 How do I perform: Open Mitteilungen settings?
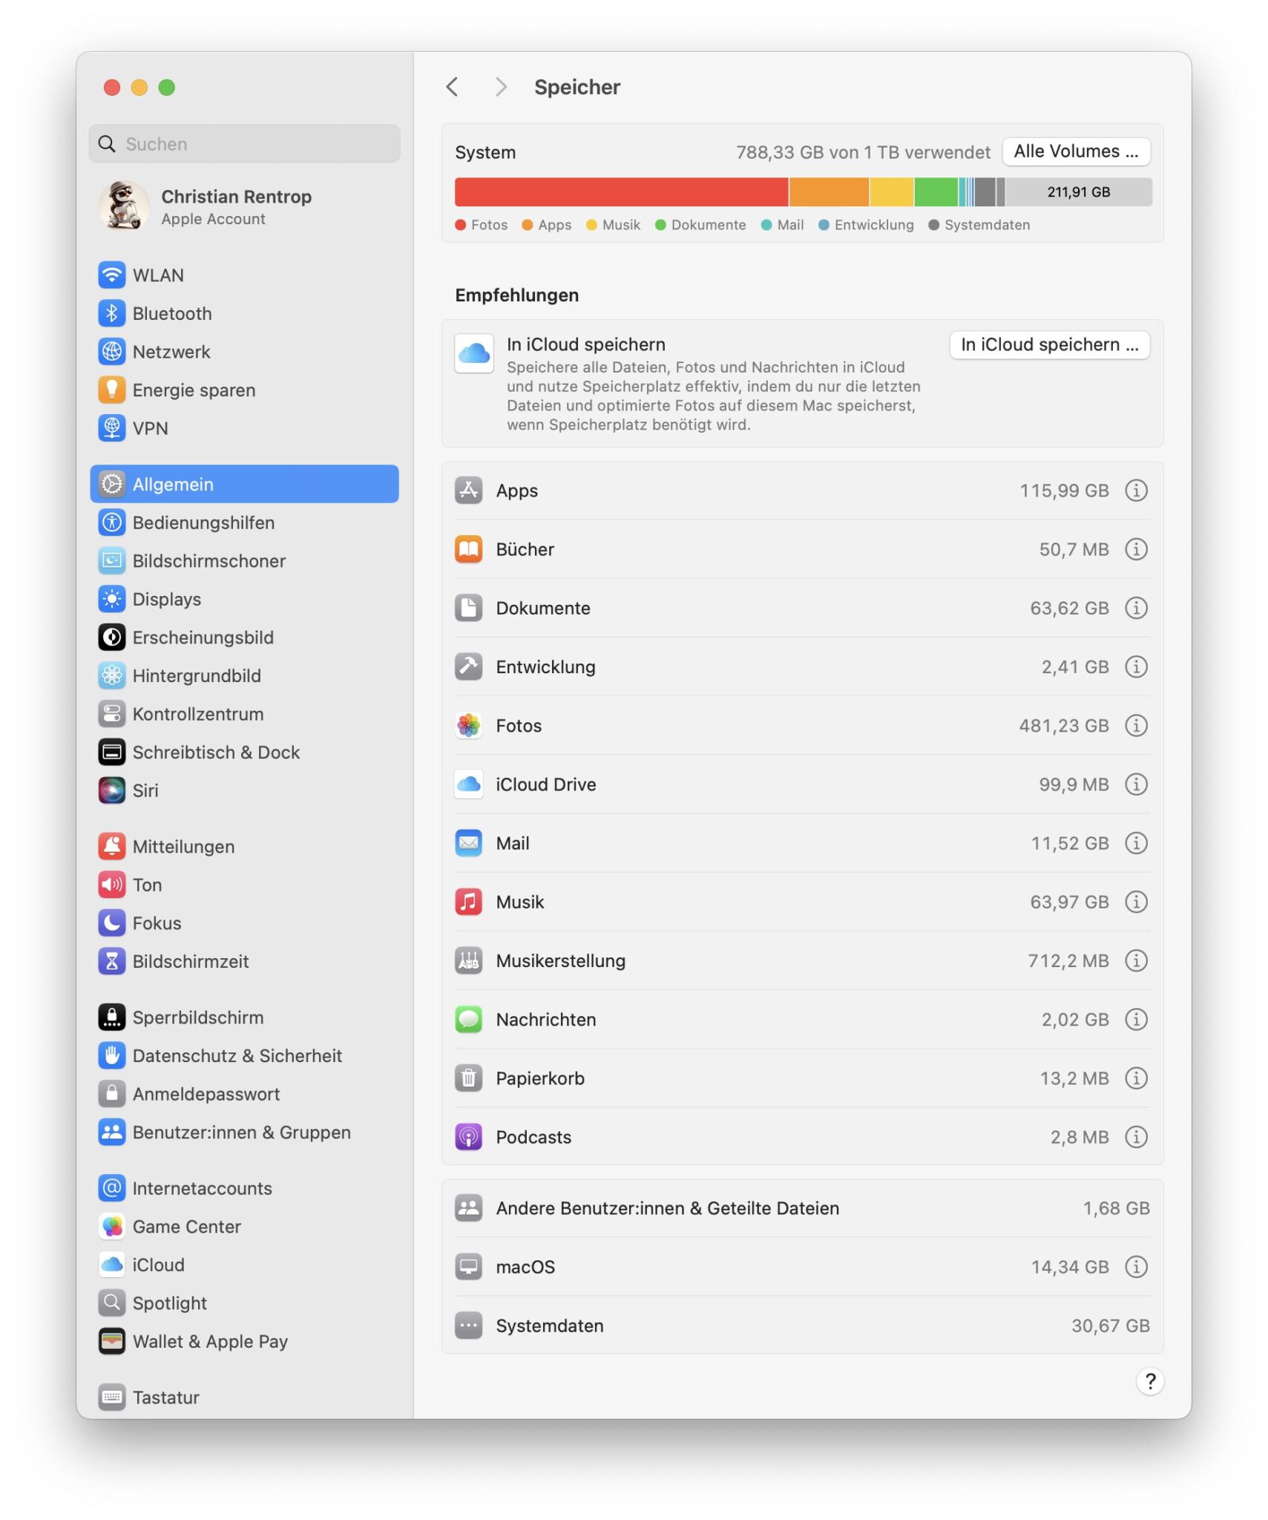point(243,846)
